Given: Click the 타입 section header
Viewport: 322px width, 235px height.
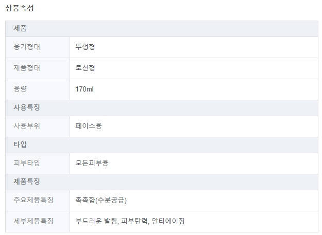Looking at the screenshot, I should (x=20, y=144).
